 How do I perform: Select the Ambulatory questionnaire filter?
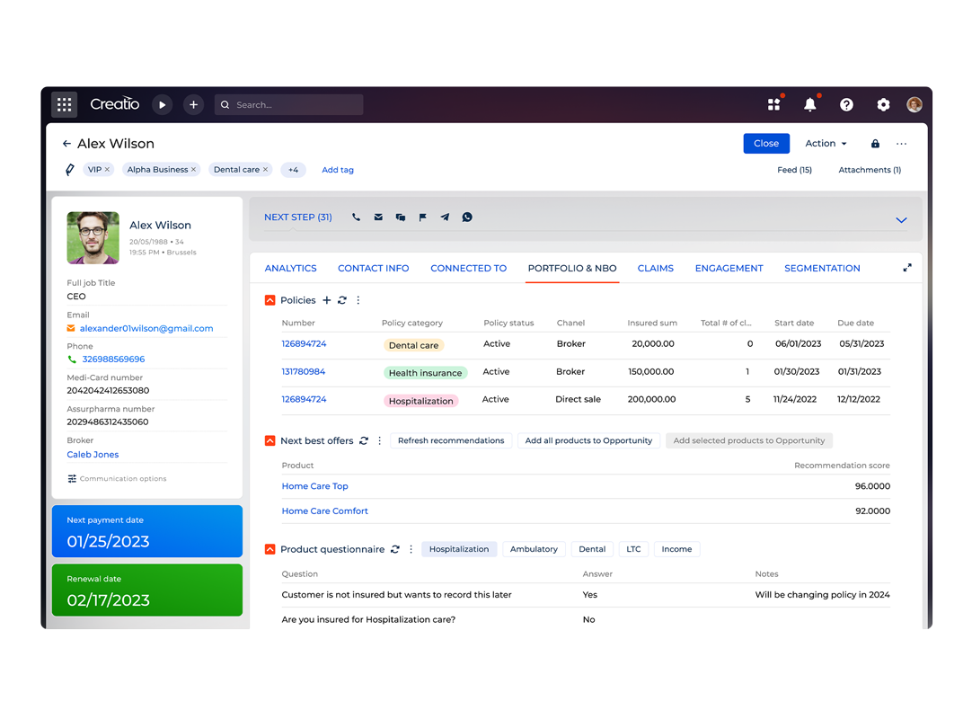(534, 549)
